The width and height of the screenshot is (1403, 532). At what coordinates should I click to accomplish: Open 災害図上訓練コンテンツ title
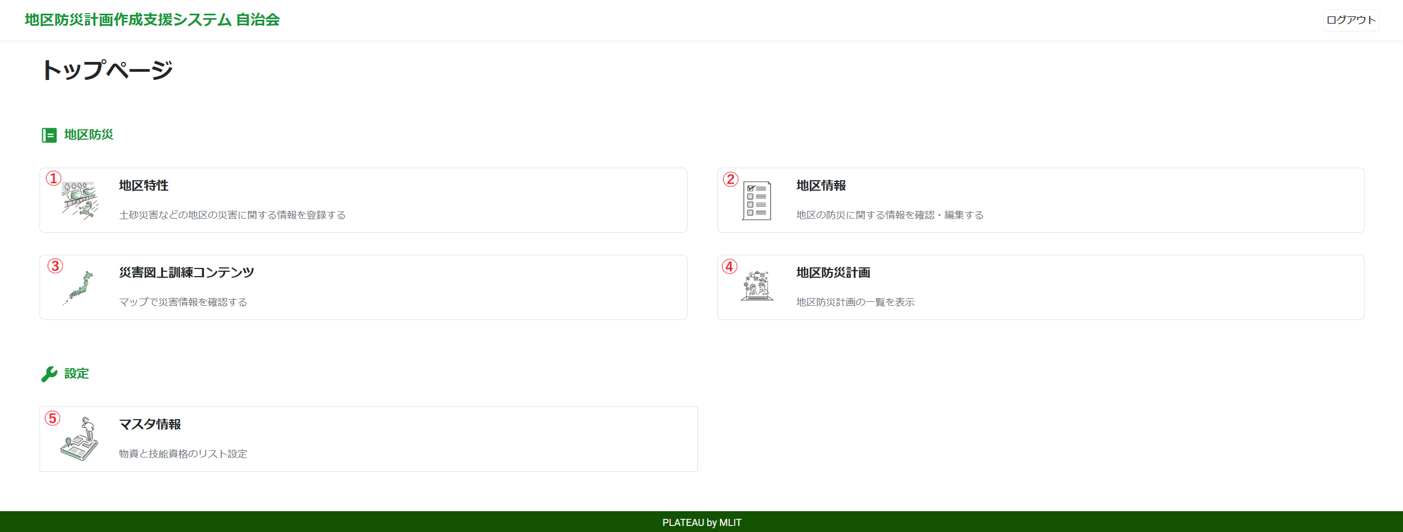(186, 273)
